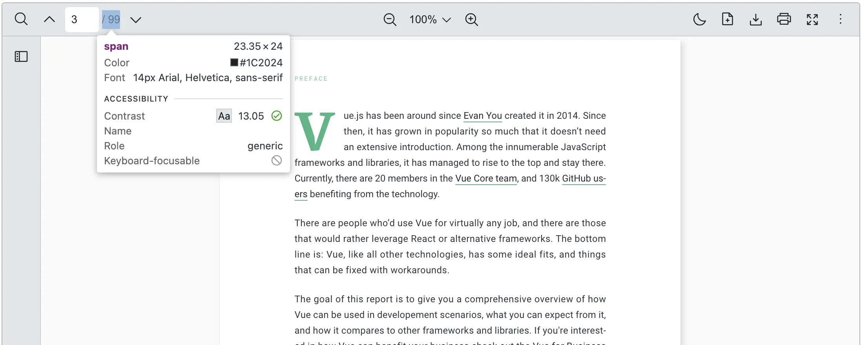861x345 pixels.
Task: Go to previous page with up chevron
Action: [x=49, y=19]
